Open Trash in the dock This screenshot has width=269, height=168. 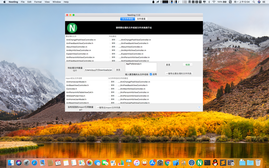point(258,163)
